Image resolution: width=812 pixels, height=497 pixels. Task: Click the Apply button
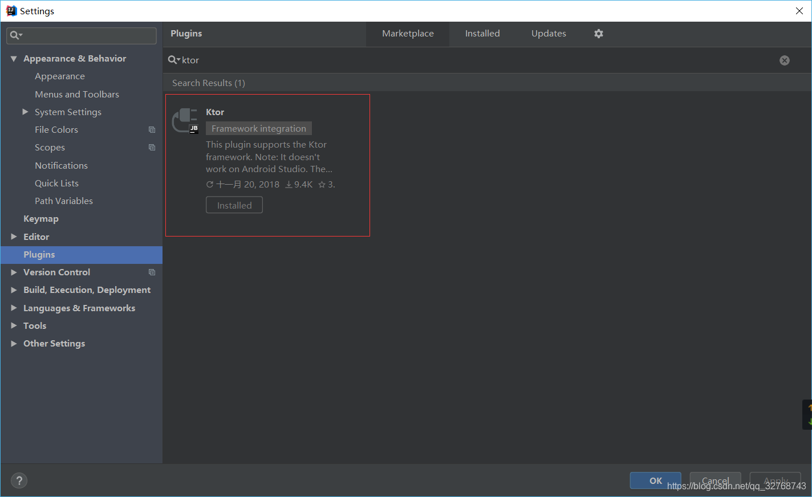tap(775, 480)
